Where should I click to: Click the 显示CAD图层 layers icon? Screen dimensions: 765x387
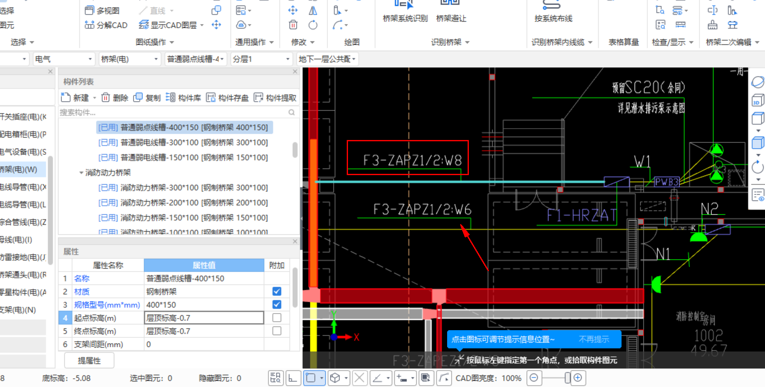[143, 25]
